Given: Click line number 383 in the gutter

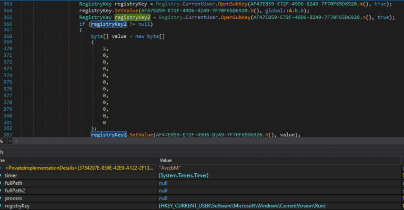Looking at the screenshot, I should [8, 134].
